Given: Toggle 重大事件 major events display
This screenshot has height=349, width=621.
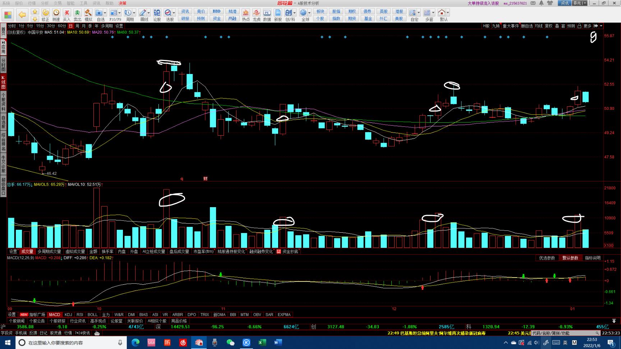Looking at the screenshot, I should 511,26.
